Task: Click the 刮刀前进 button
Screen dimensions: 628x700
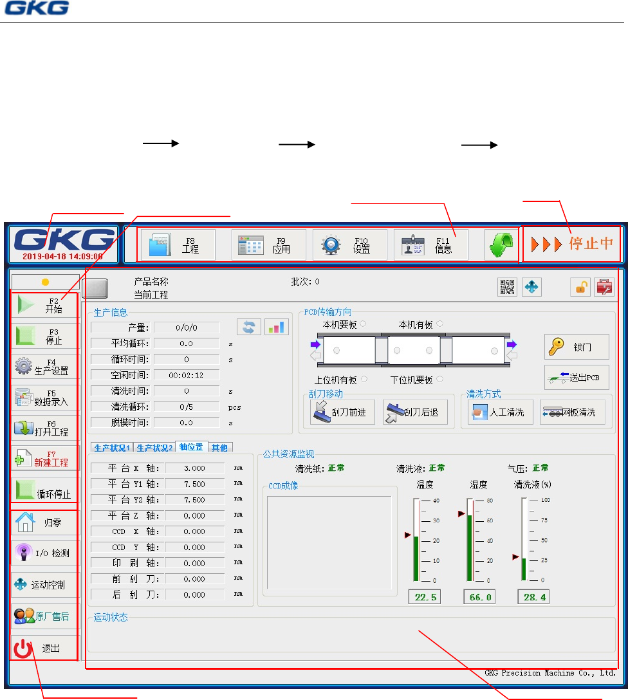Action: click(x=342, y=412)
